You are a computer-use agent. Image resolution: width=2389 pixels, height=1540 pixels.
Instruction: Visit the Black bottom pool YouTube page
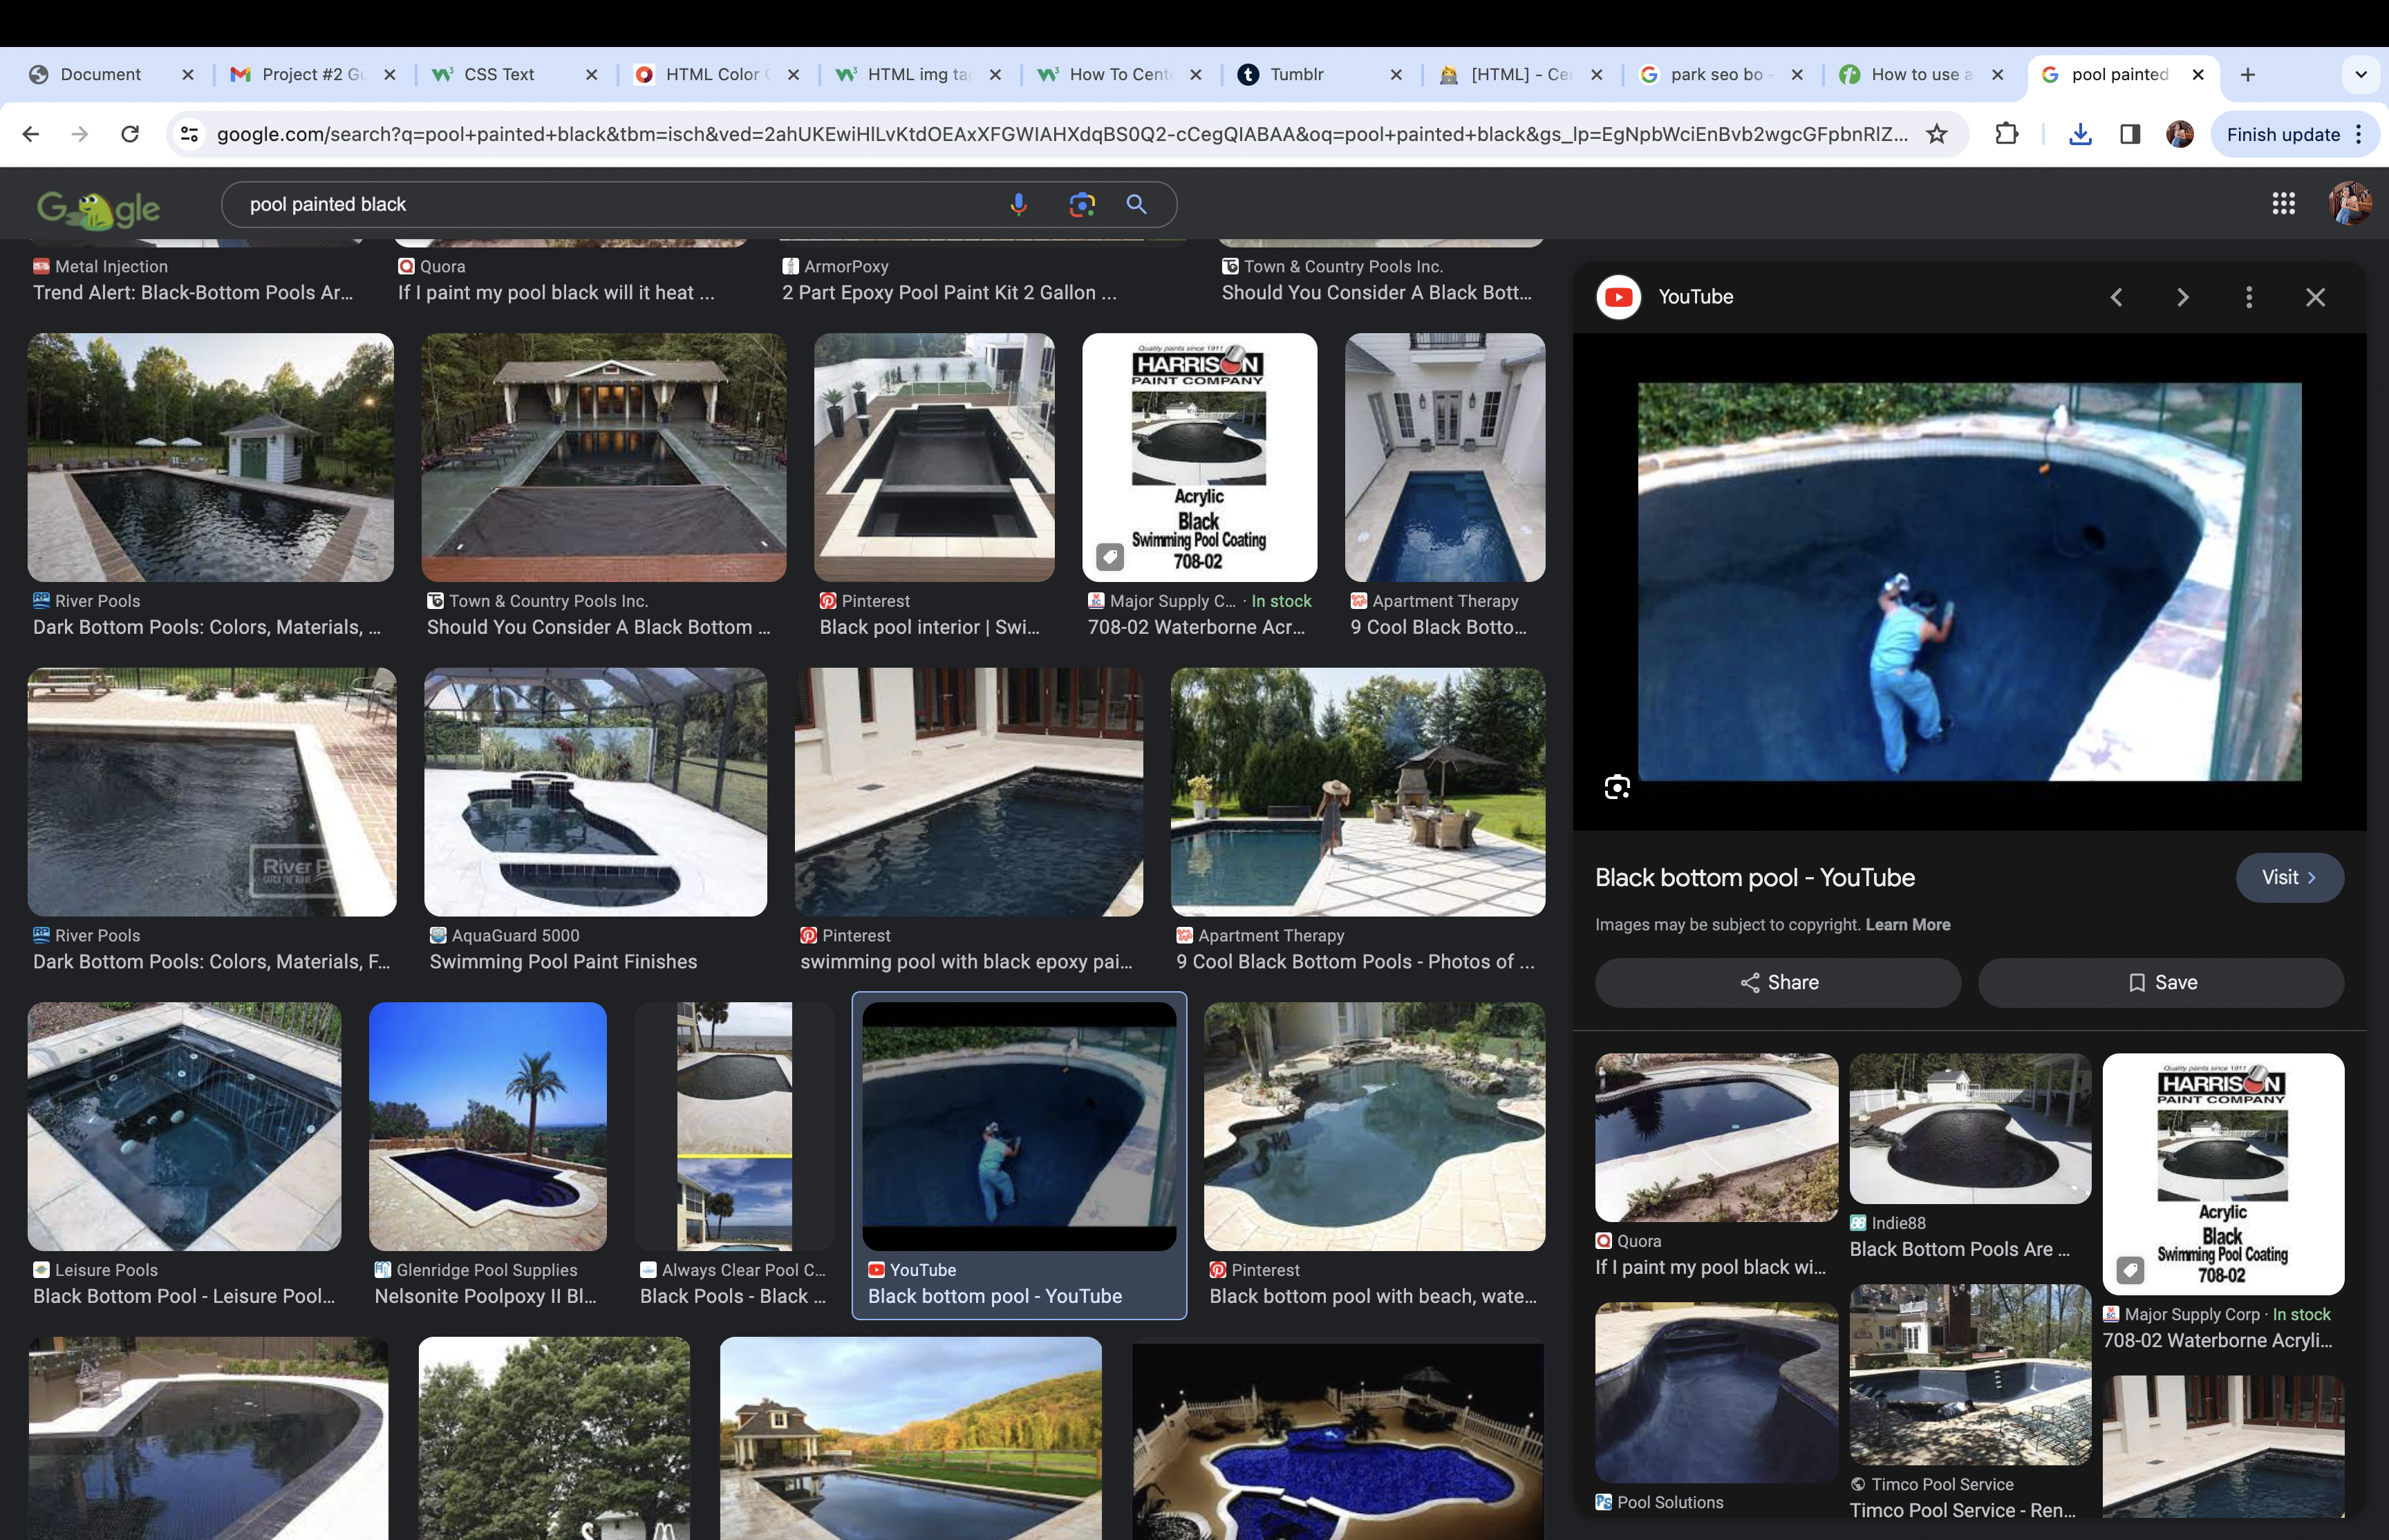(2289, 877)
